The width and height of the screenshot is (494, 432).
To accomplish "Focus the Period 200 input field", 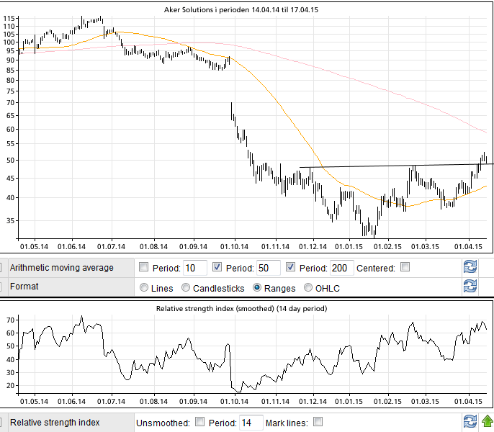I will [x=342, y=269].
